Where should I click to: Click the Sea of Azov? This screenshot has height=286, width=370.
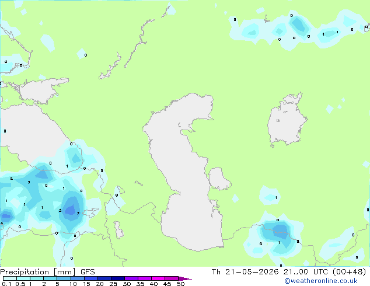pyautogui.click(x=41, y=91)
